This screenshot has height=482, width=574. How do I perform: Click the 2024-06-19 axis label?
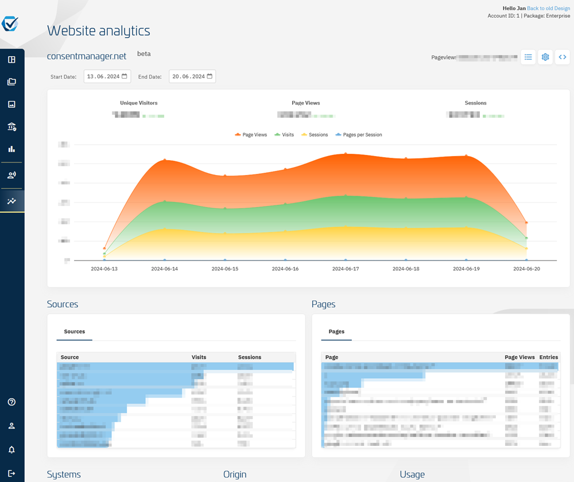click(x=466, y=269)
